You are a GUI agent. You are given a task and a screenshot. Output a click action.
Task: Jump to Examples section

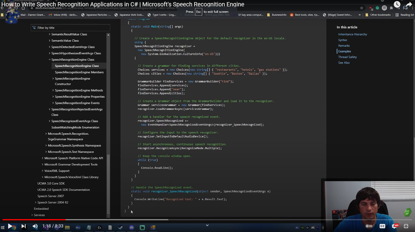[344, 51]
